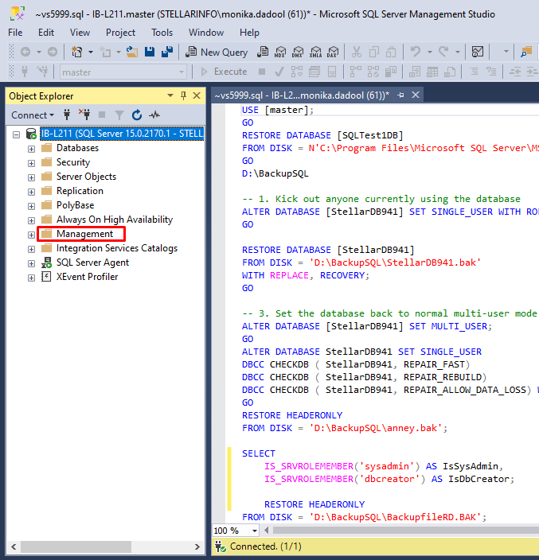Click the Execute button
539x560 pixels.
pyautogui.click(x=224, y=72)
